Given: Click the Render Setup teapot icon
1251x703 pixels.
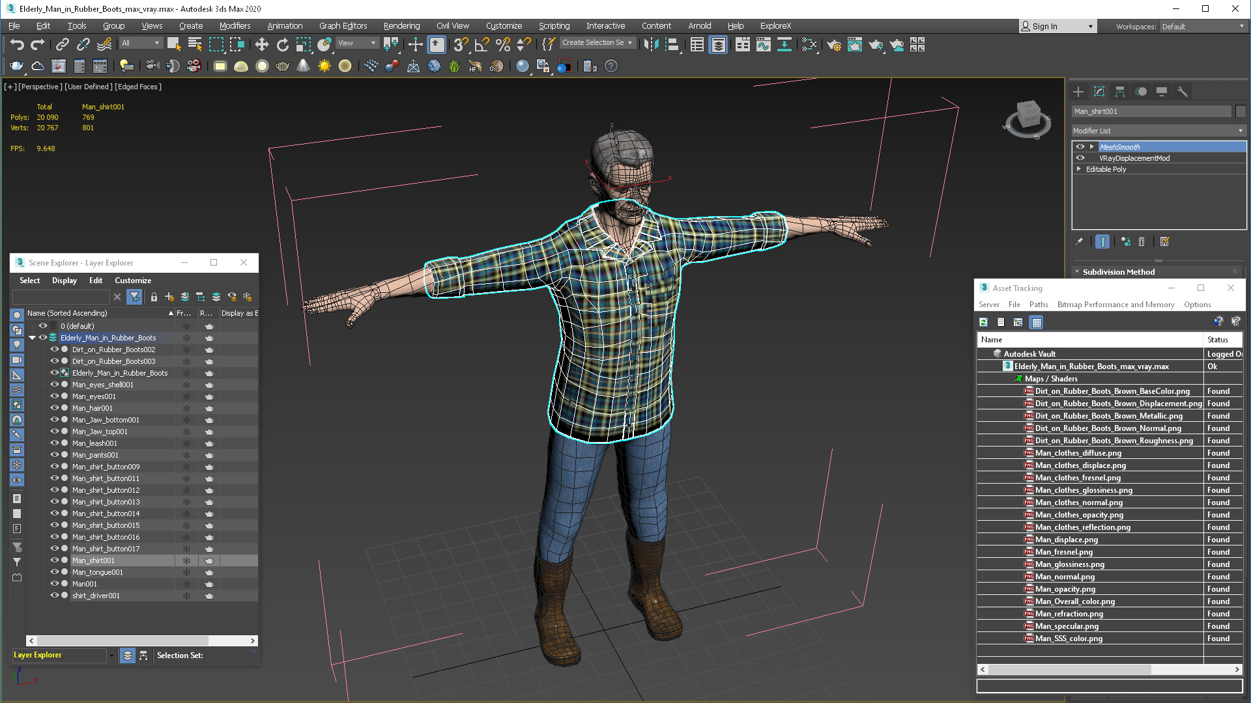Looking at the screenshot, I should tap(834, 44).
